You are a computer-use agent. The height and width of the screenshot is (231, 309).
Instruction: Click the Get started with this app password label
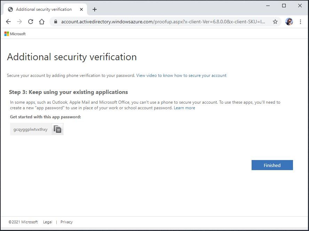point(46,117)
